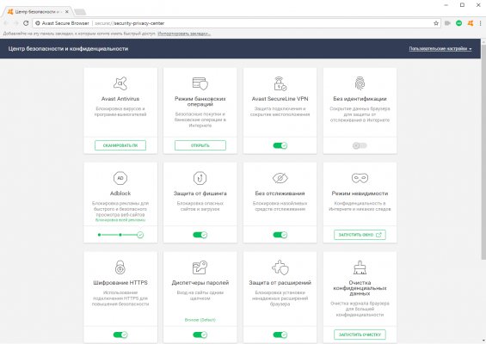
Task: Expand the Пользовательские настройки dropdown
Action: pos(440,49)
